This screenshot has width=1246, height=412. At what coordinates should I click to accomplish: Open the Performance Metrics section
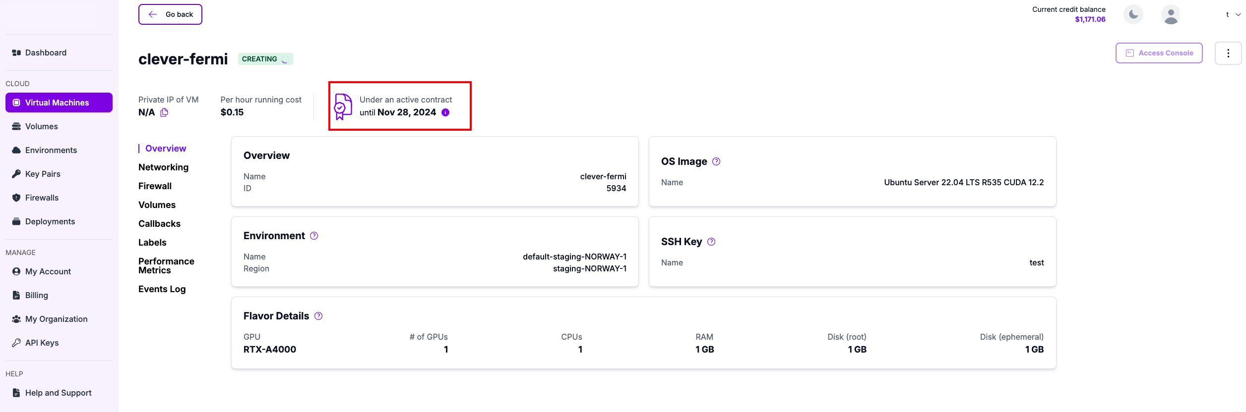click(x=166, y=266)
